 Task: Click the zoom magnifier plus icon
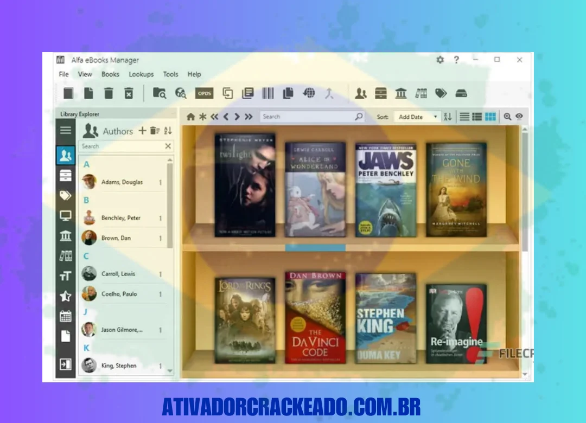pyautogui.click(x=507, y=117)
